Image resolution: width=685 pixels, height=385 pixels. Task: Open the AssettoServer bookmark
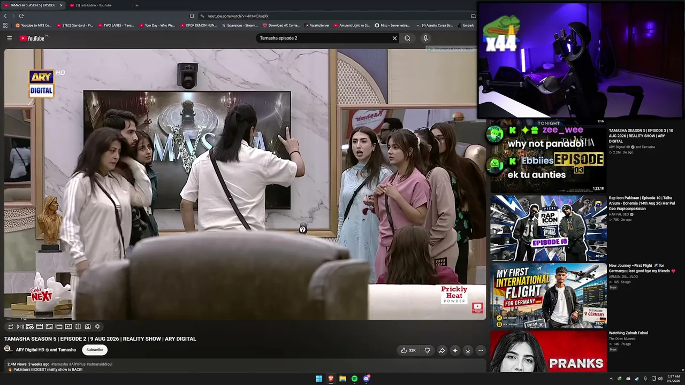(317, 25)
